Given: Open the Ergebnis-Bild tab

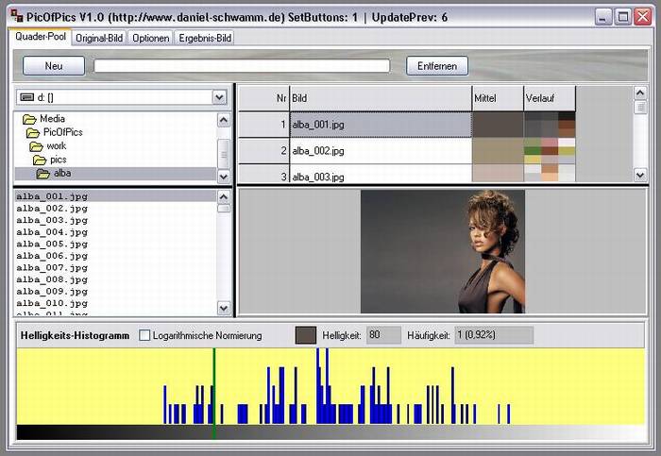Looking at the screenshot, I should (205, 38).
